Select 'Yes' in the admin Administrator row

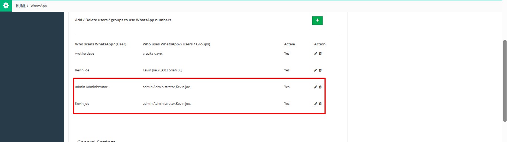(x=287, y=87)
